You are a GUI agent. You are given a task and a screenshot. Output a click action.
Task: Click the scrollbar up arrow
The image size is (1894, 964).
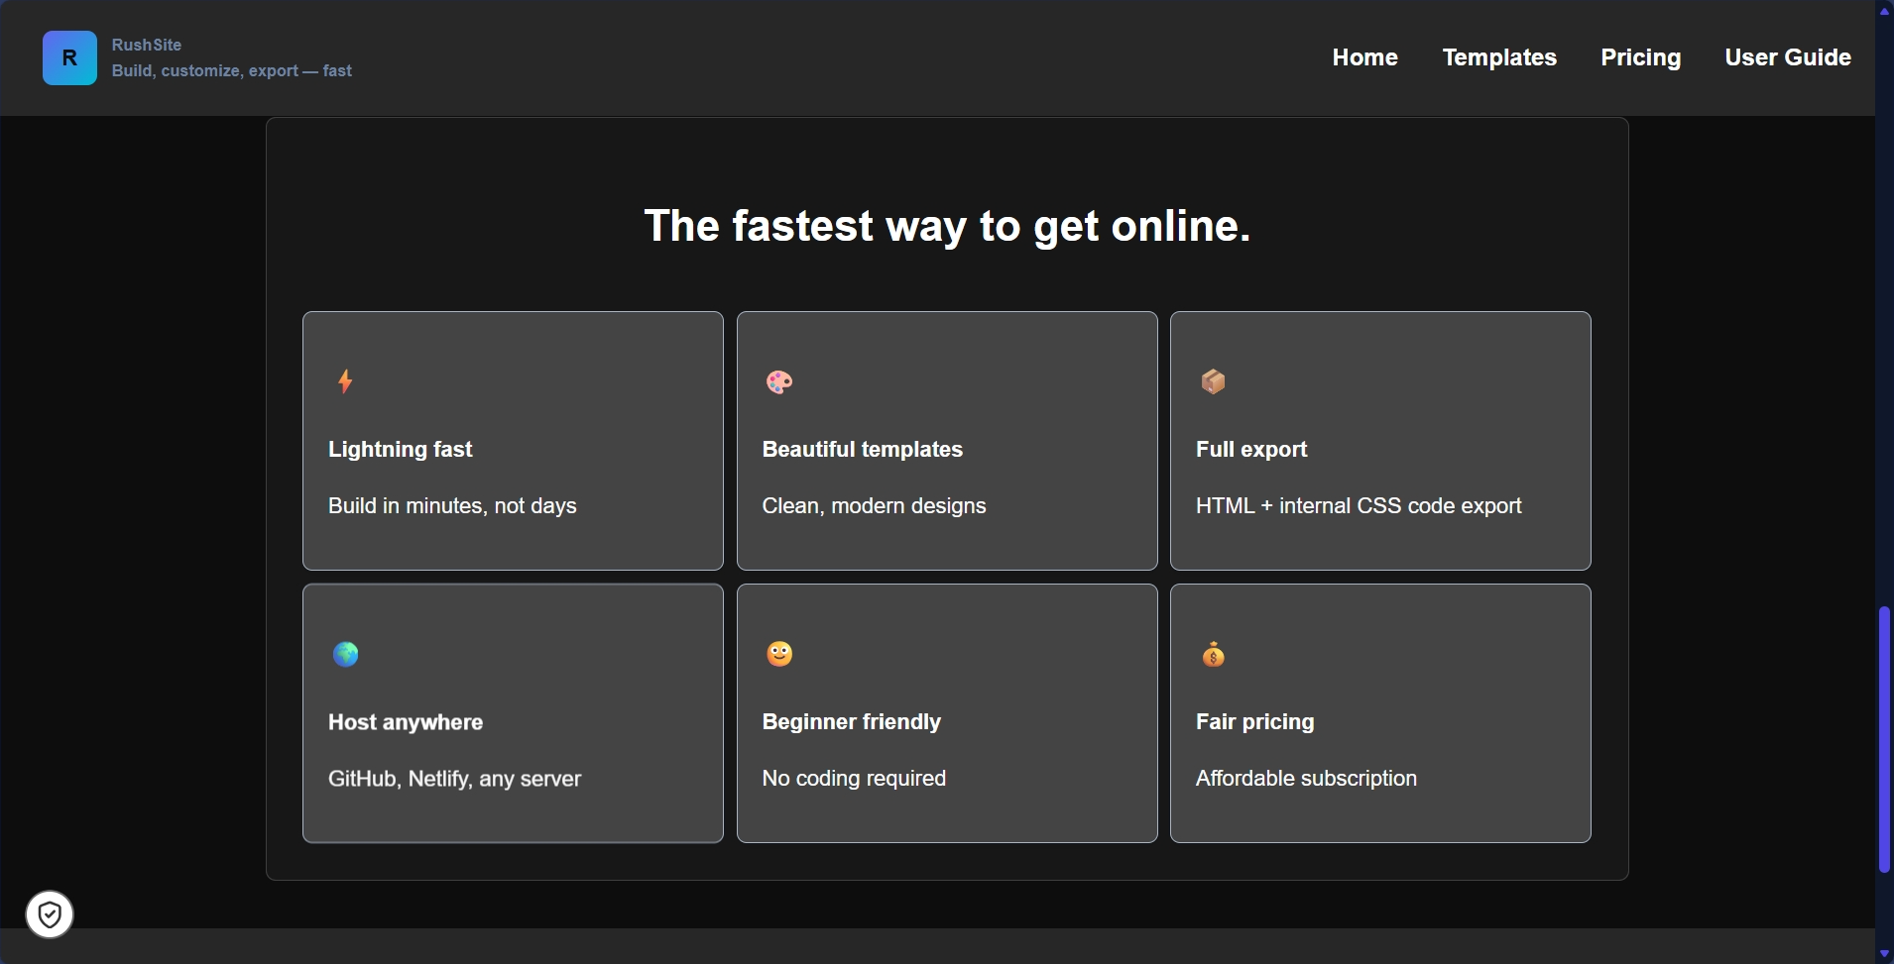pos(1882,11)
